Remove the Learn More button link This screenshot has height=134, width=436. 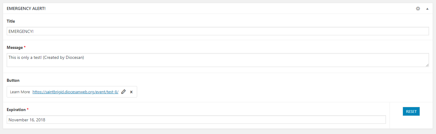pos(131,92)
